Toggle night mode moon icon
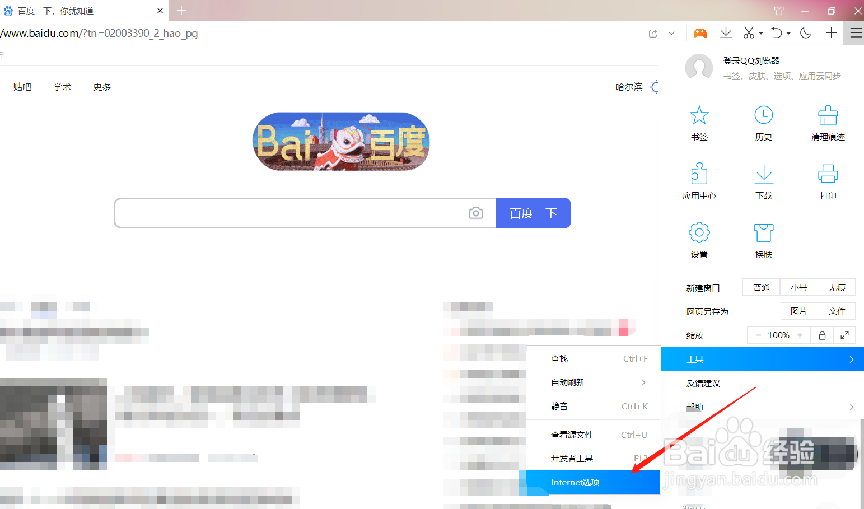This screenshot has width=864, height=509. pos(806,33)
